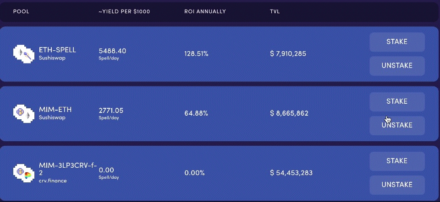Click the MIM-3LP3CRV-f-2 pool token icon

click(24, 173)
